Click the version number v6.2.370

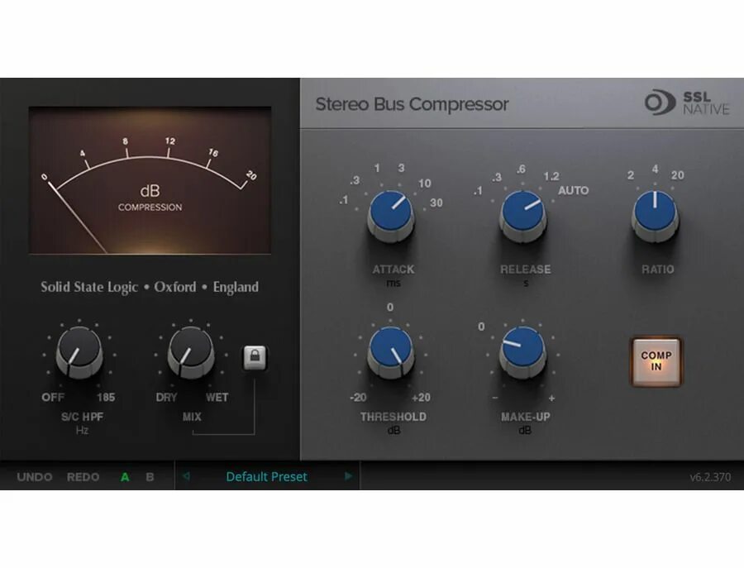point(710,477)
